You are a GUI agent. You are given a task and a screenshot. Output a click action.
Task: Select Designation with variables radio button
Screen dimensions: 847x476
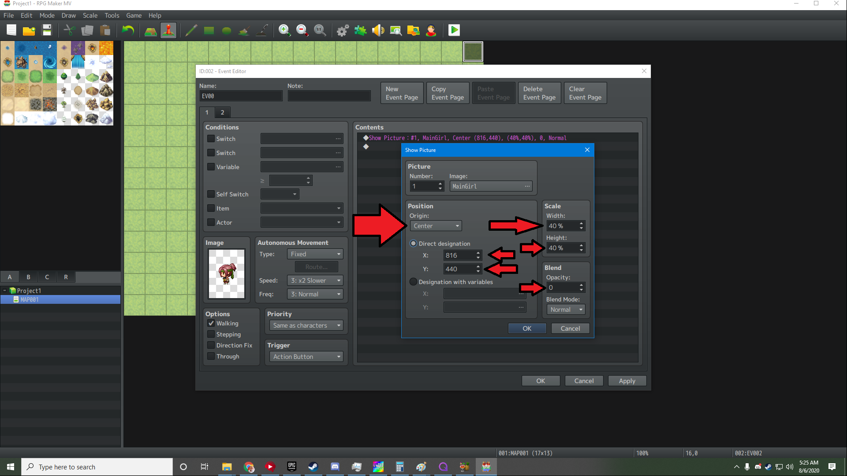[x=413, y=282]
